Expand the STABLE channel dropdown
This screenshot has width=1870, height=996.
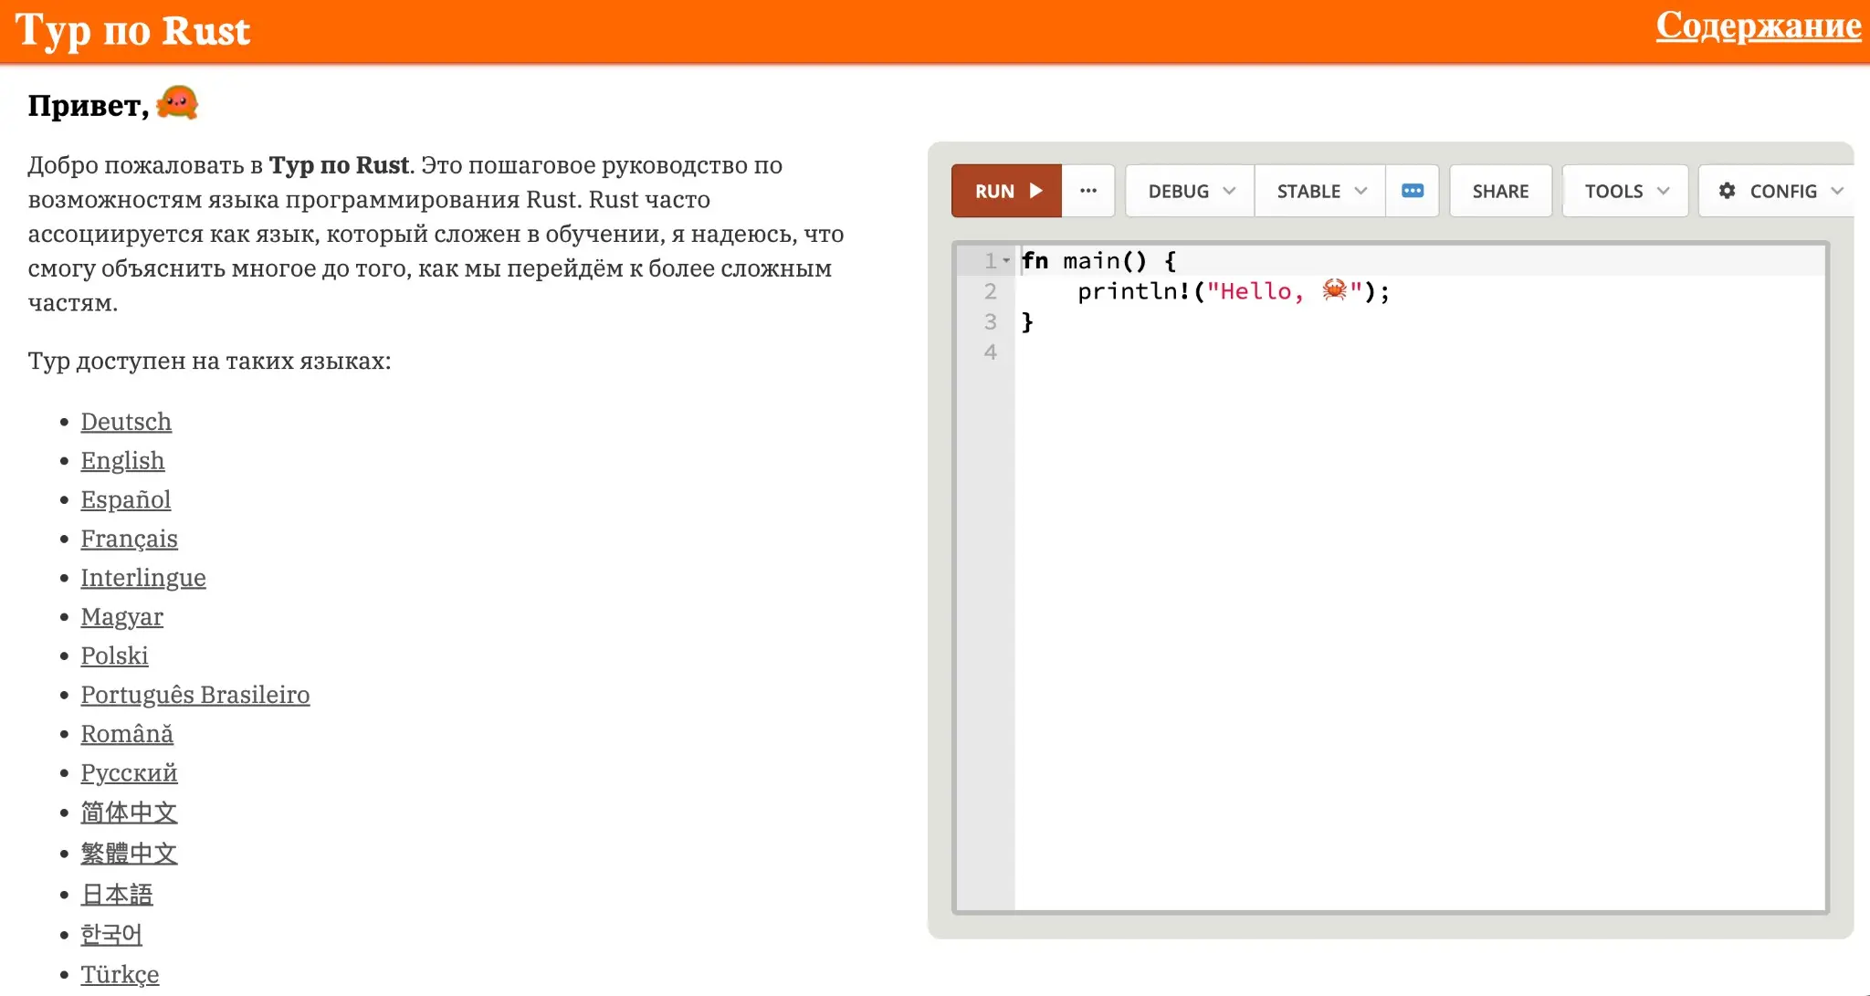pos(1320,191)
